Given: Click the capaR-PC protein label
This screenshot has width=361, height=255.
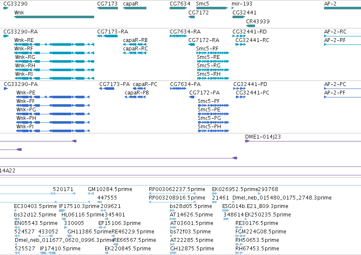Looking at the screenshot, I should click(145, 84).
